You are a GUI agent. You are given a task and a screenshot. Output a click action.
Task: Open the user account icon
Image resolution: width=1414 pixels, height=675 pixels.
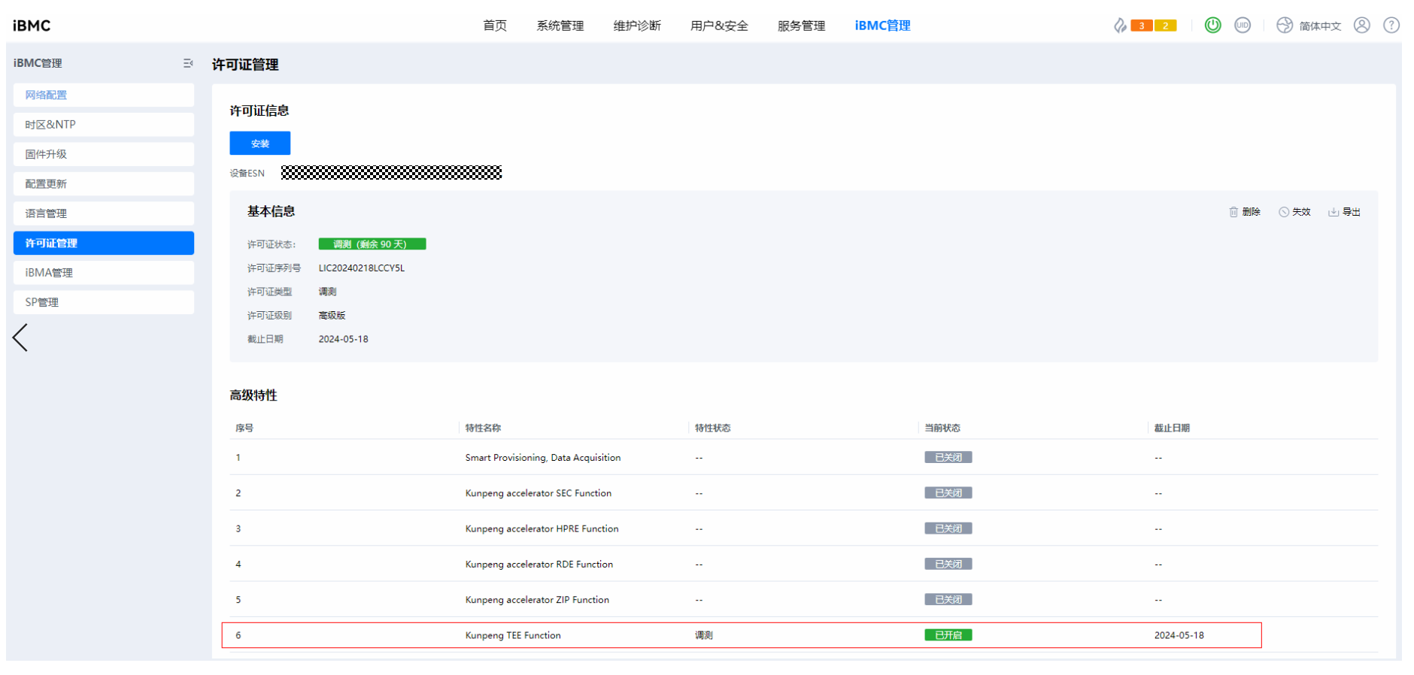[1362, 25]
